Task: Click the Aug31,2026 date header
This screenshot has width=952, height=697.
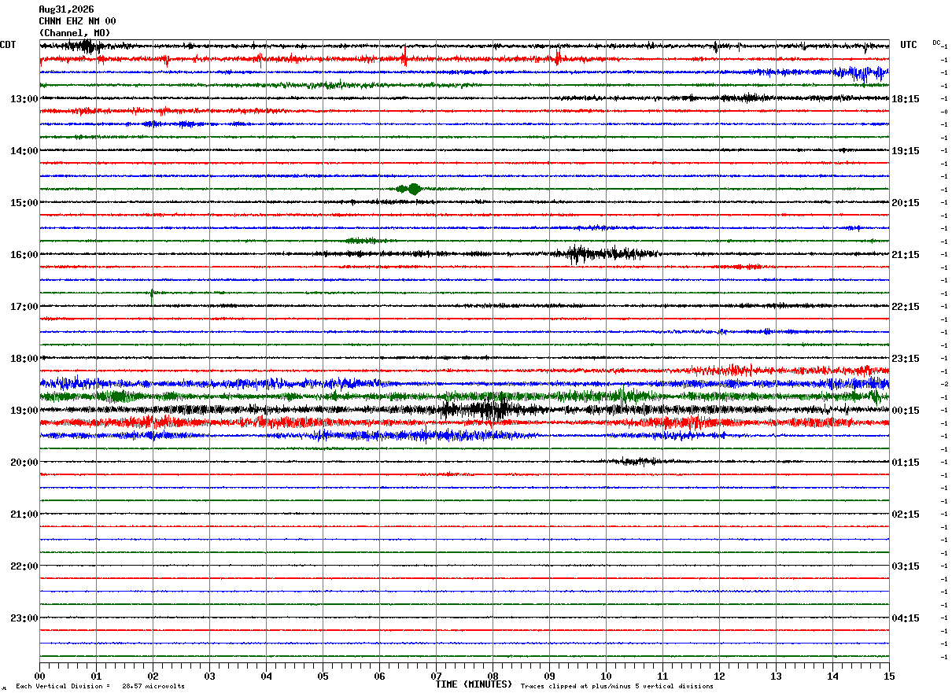Action: tap(66, 9)
